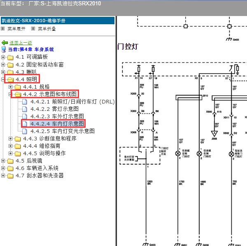
Task: Expand the 4.4.3 诊断信息和程序 node
Action: pos(10,138)
